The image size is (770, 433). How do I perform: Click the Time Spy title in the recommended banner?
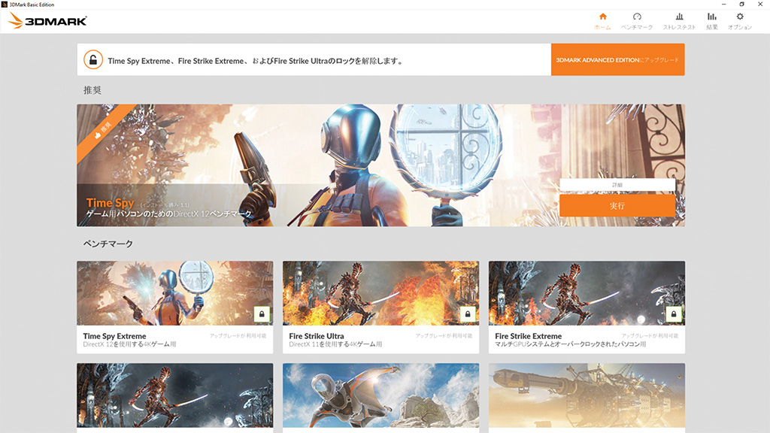point(110,203)
